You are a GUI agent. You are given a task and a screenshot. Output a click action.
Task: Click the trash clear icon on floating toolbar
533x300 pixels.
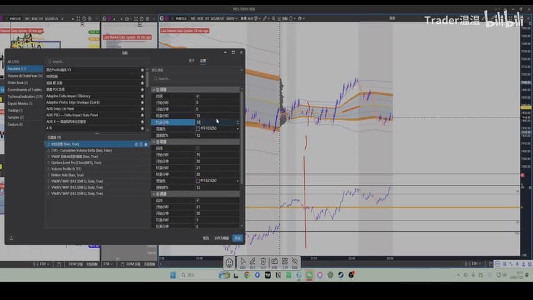click(263, 262)
